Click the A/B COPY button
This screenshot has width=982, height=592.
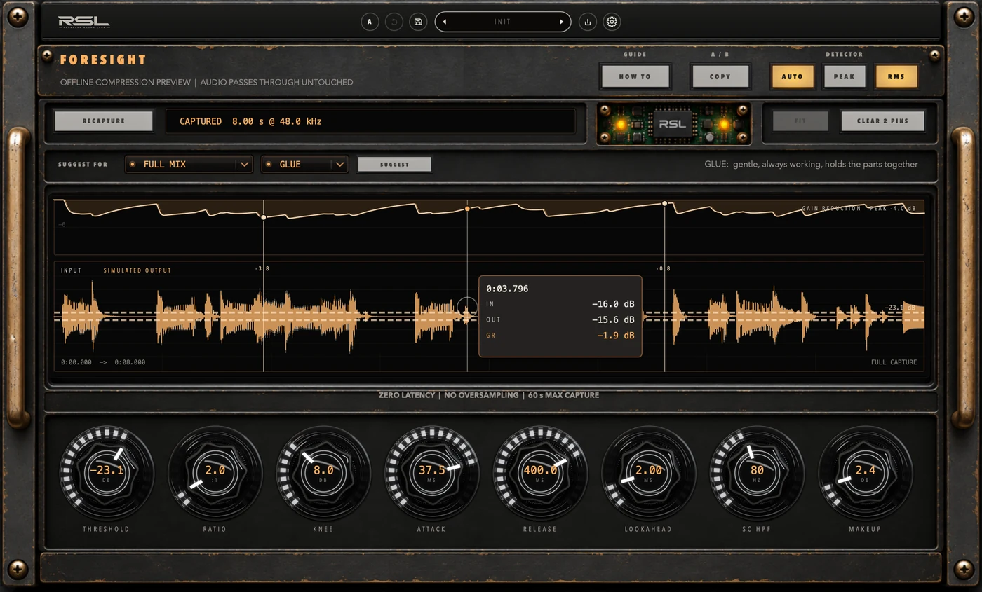(720, 76)
